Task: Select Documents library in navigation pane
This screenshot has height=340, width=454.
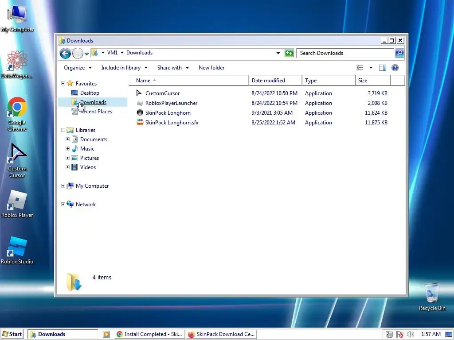Action: (94, 139)
